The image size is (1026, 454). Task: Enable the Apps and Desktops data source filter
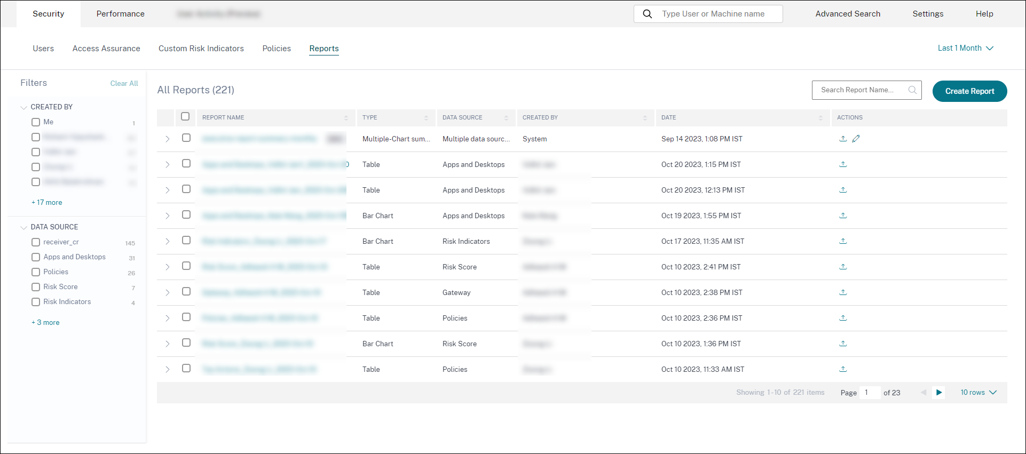click(36, 257)
